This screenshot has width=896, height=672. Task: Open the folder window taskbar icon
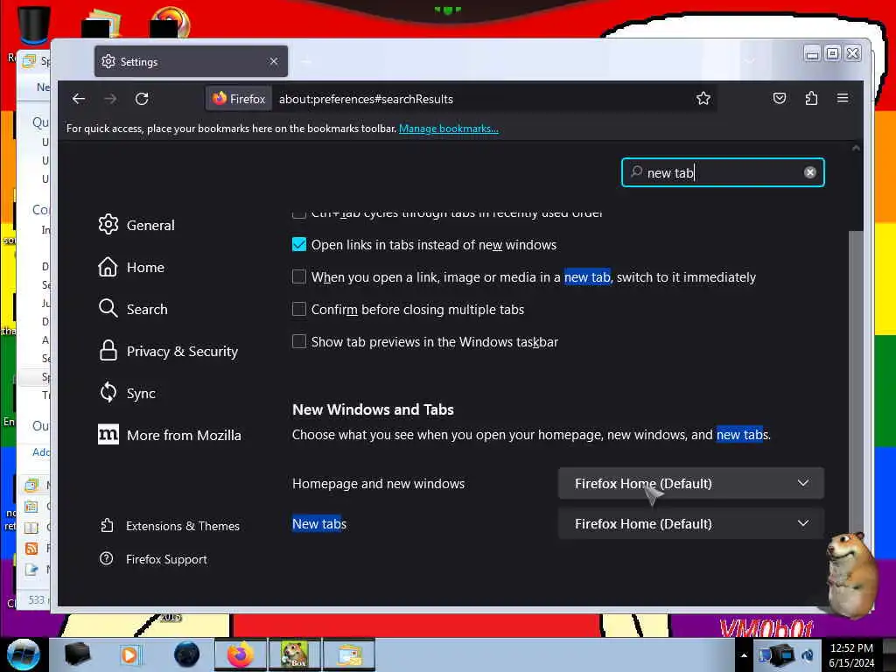point(350,654)
